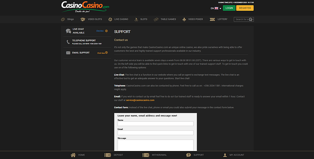Click the Contact us heading
The height and width of the screenshot is (159, 314).
click(121, 40)
